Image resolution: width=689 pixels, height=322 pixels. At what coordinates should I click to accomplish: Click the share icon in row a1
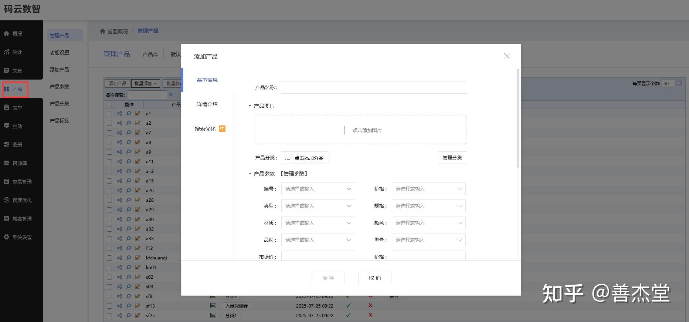coord(119,113)
